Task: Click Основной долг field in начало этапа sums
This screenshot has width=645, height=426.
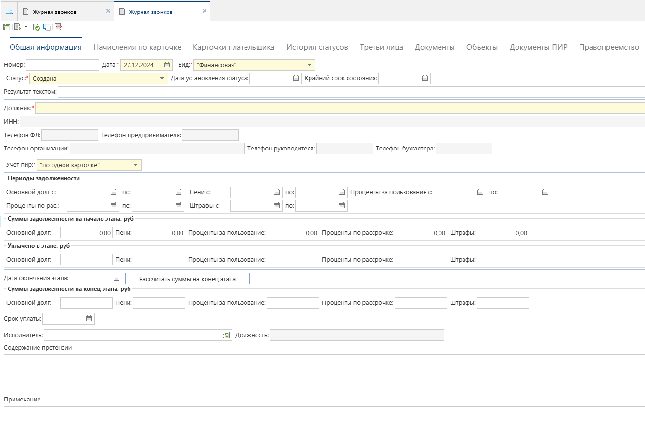Action: [86, 233]
